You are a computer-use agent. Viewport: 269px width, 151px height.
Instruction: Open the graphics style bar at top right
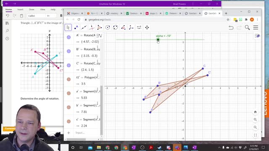pyautogui.click(x=257, y=36)
